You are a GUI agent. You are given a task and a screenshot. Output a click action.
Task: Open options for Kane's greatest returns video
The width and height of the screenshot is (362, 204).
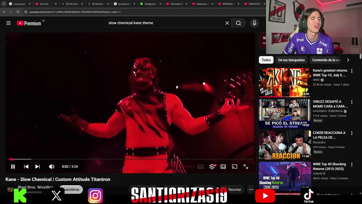click(352, 71)
